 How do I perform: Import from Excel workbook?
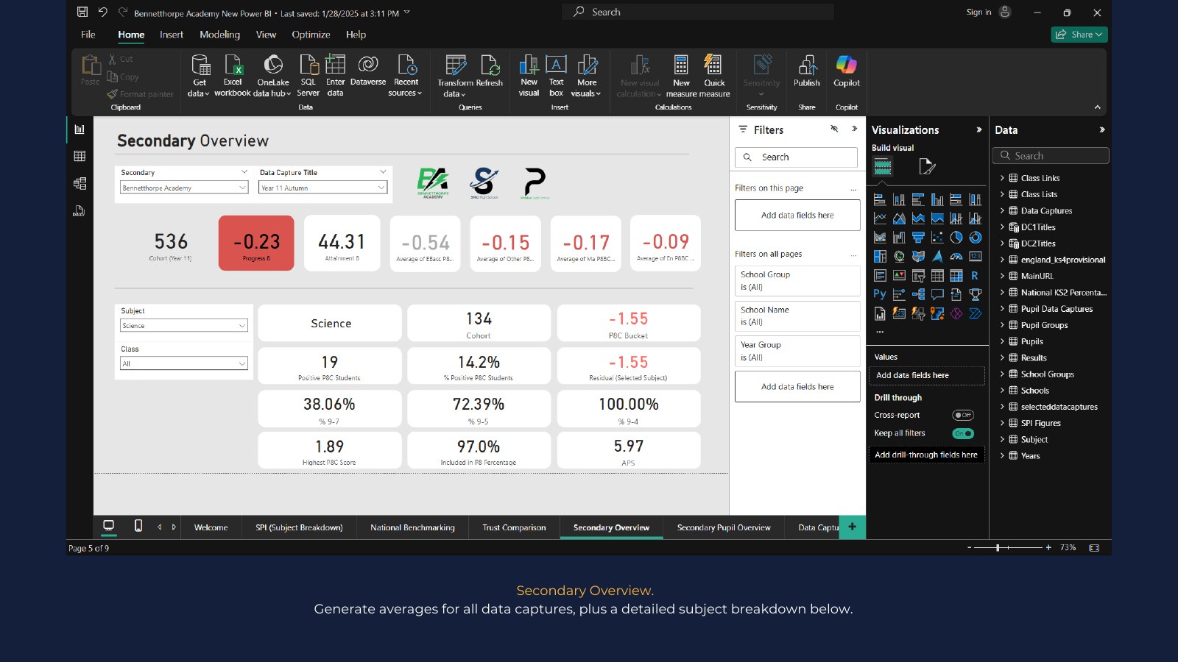(233, 75)
